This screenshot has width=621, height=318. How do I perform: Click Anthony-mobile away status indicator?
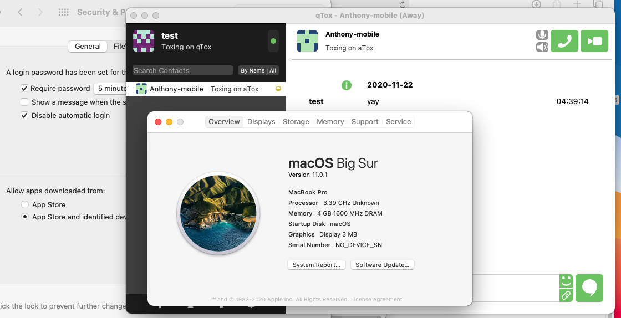point(278,89)
